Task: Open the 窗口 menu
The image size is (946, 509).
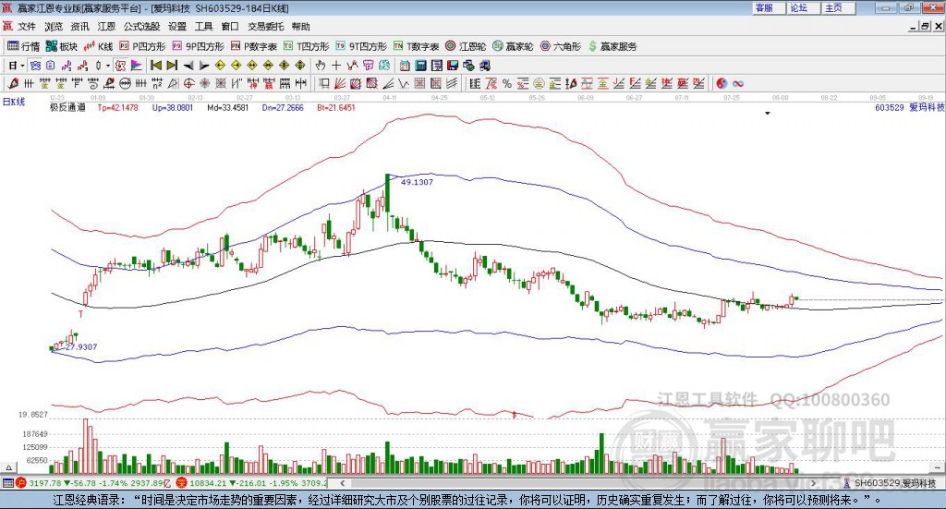Action: (230, 27)
